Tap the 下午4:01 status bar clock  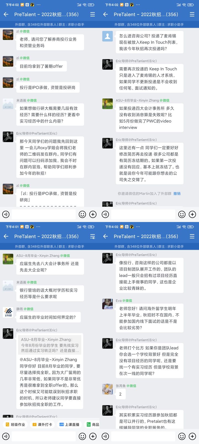tap(12, 227)
